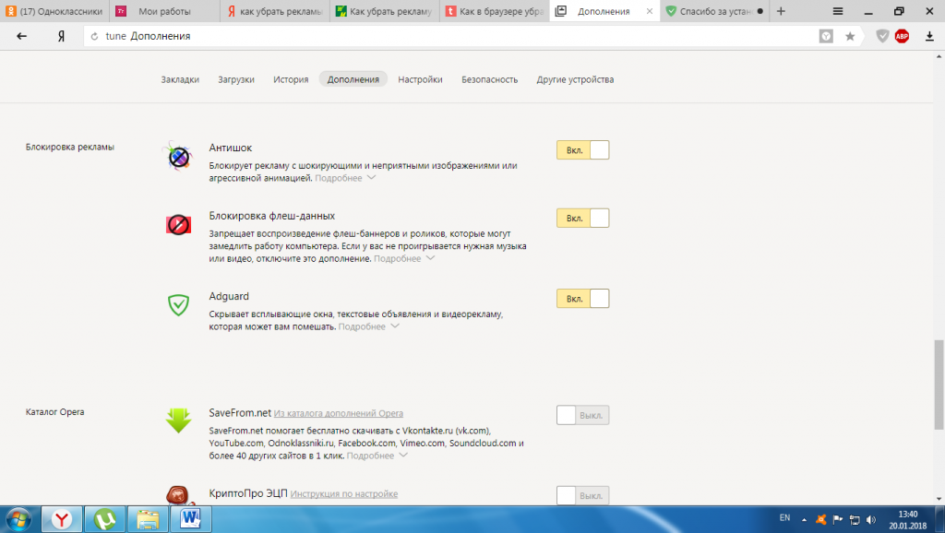
Task: Open uTorrent from the taskbar
Action: tap(105, 519)
